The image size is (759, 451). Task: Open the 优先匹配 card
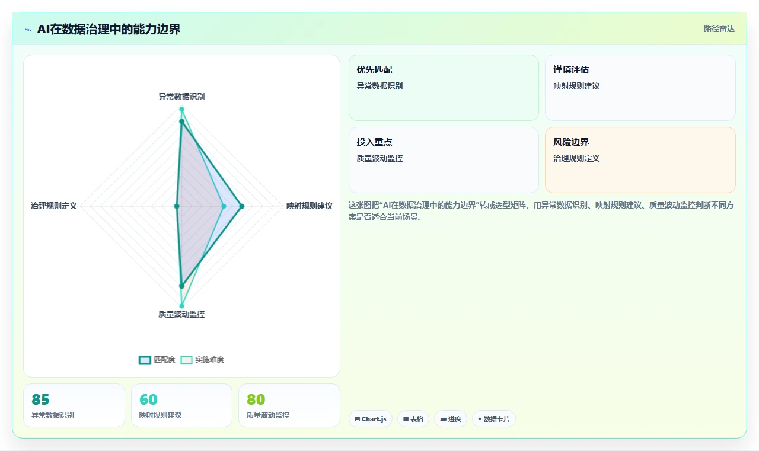tap(444, 88)
